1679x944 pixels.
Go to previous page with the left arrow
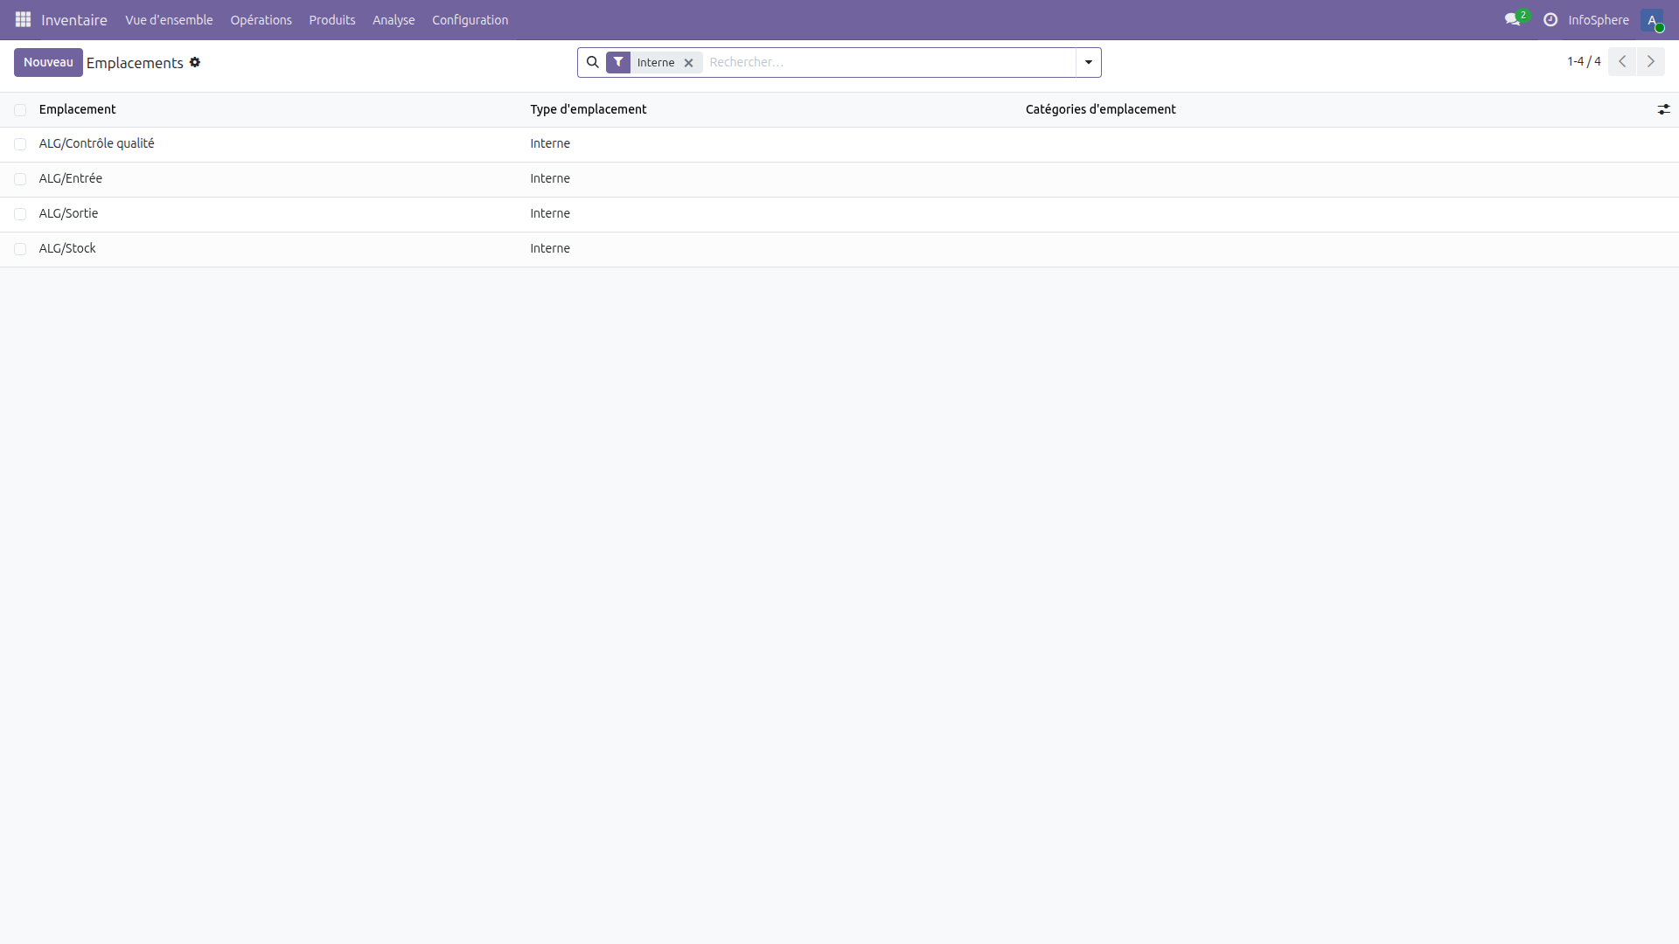click(x=1622, y=61)
